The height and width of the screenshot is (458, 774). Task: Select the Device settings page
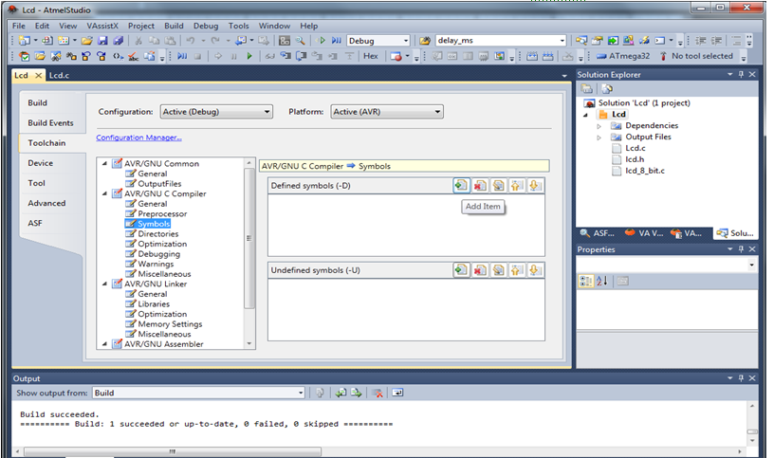point(41,163)
